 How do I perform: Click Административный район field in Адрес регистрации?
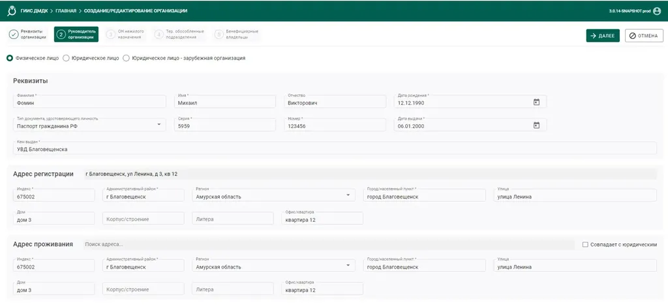click(x=144, y=195)
